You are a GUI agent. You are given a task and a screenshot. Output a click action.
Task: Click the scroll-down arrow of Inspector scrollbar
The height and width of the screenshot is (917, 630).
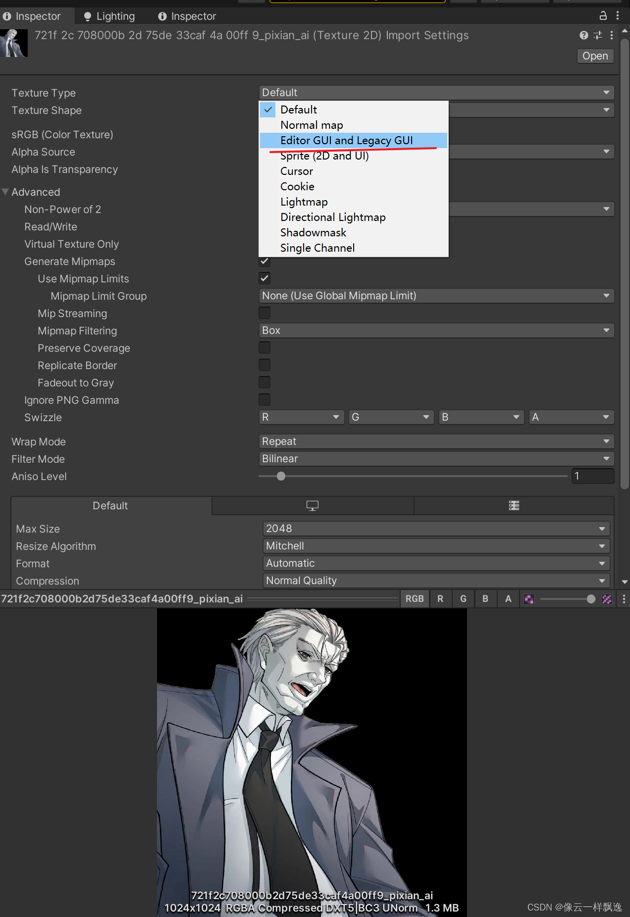(x=625, y=582)
